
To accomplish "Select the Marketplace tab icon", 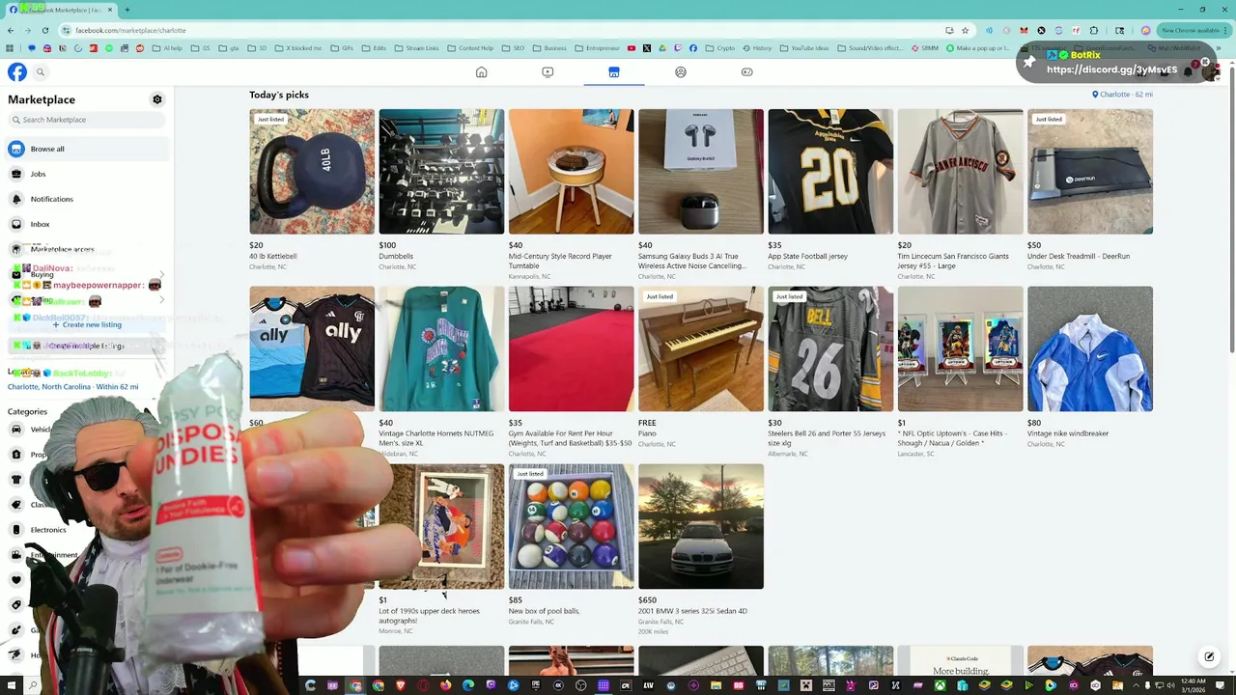I will [x=613, y=71].
